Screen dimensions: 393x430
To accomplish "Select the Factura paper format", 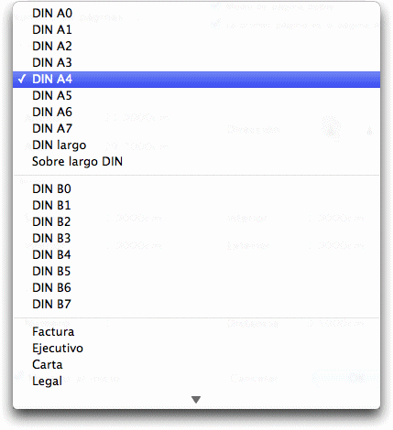I will (x=196, y=332).
